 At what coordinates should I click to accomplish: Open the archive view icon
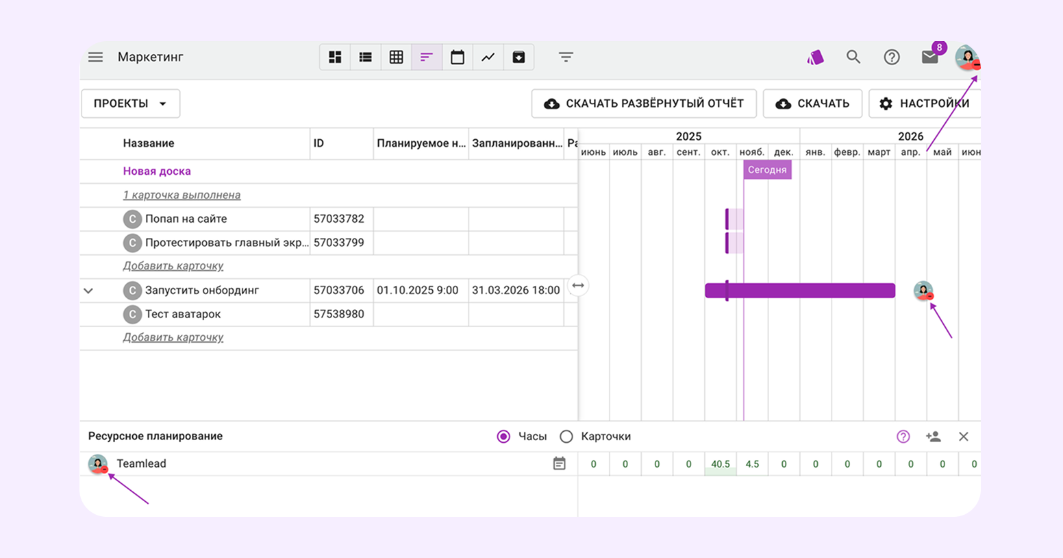(x=518, y=57)
